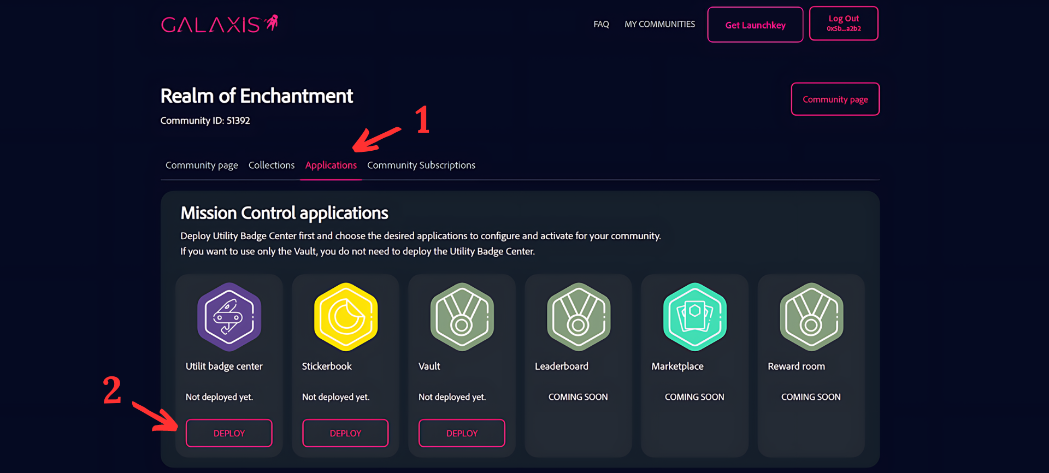The height and width of the screenshot is (473, 1049).
Task: Go to MY COMMUNITIES
Action: [659, 25]
